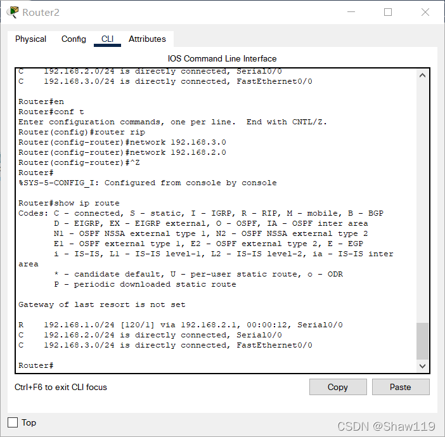
Task: Click 'Ctrl+F6 to exit CLI focus' label
Action: 61,387
